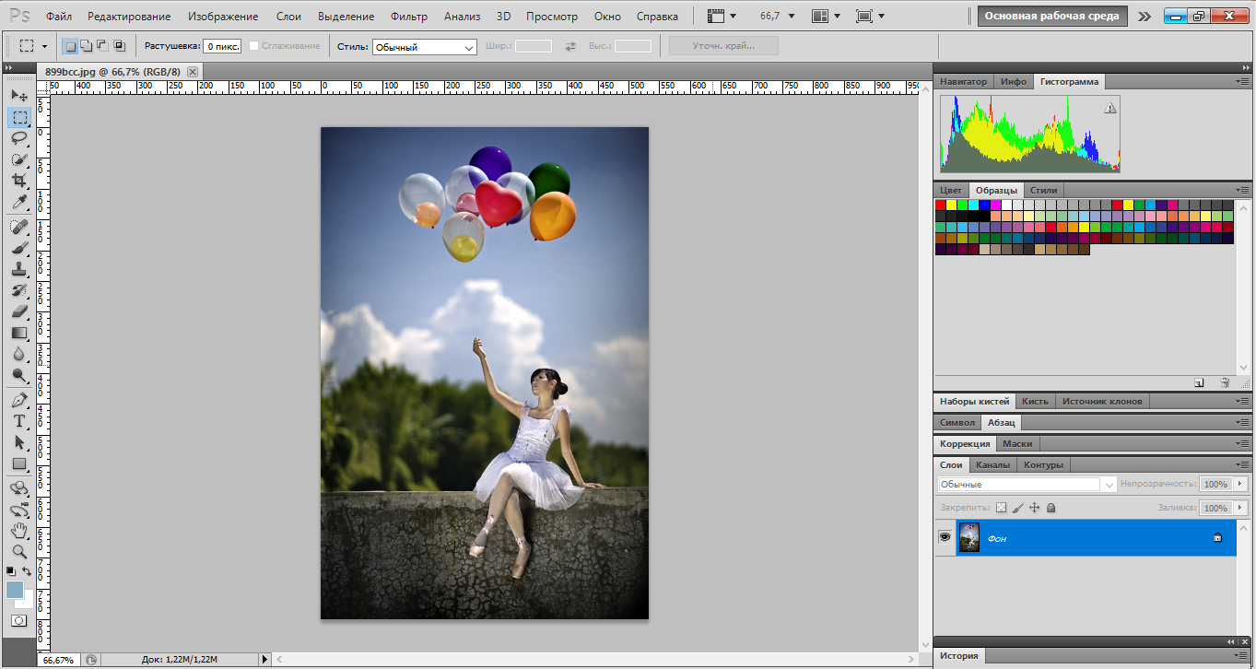Toggle Quick Mask mode button
Screen dimensions: 1256x669
point(18,620)
